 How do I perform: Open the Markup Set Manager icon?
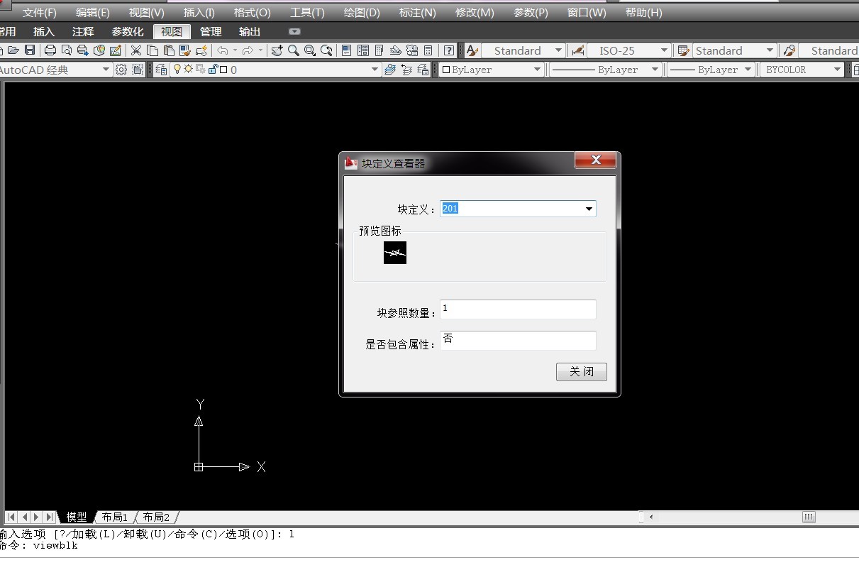[412, 50]
